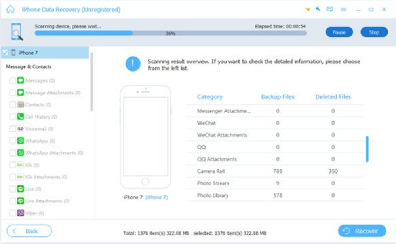Check the Kik checkbox
This screenshot has width=396, height=244.
click(12, 165)
